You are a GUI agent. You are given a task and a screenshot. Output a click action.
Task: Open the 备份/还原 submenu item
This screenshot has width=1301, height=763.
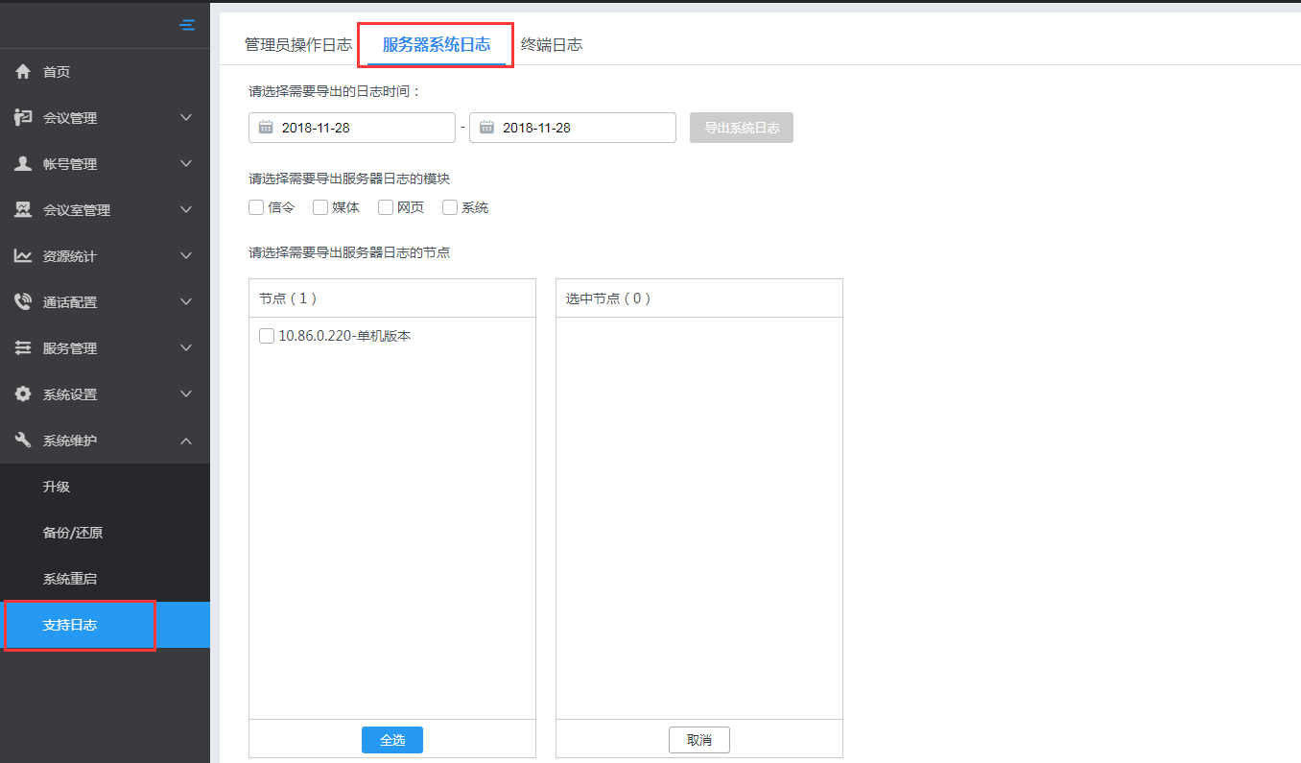click(x=105, y=533)
